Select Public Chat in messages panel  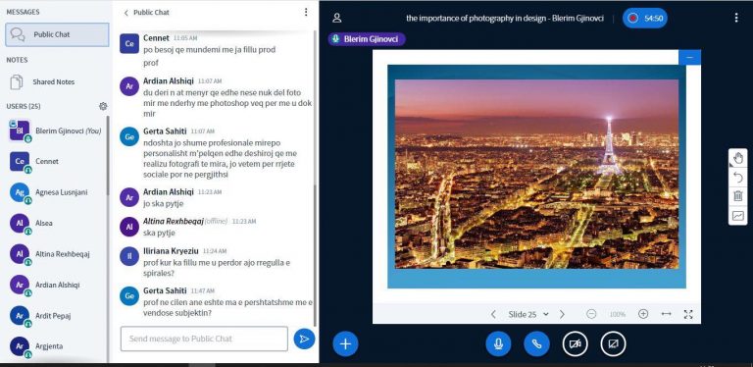(x=57, y=34)
